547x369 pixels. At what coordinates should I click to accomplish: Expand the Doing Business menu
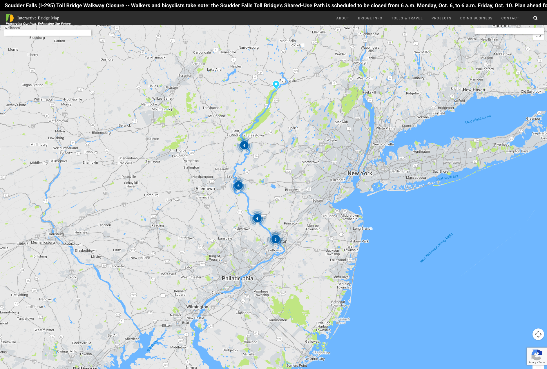point(476,18)
